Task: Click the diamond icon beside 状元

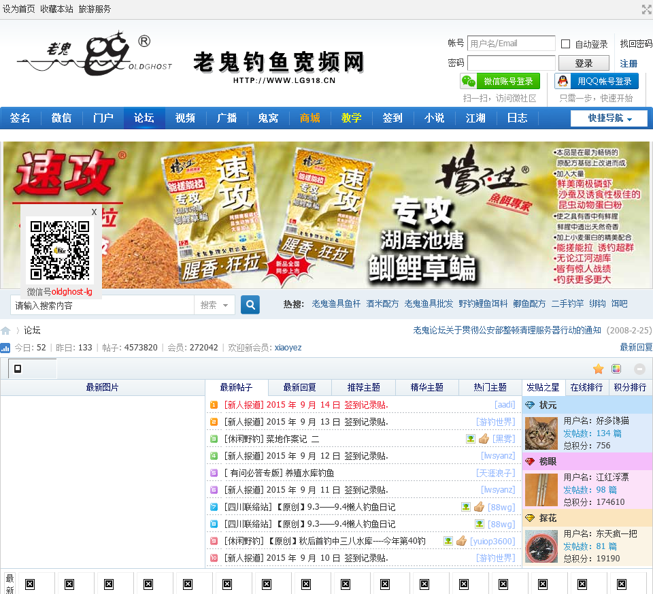Action: [530, 405]
